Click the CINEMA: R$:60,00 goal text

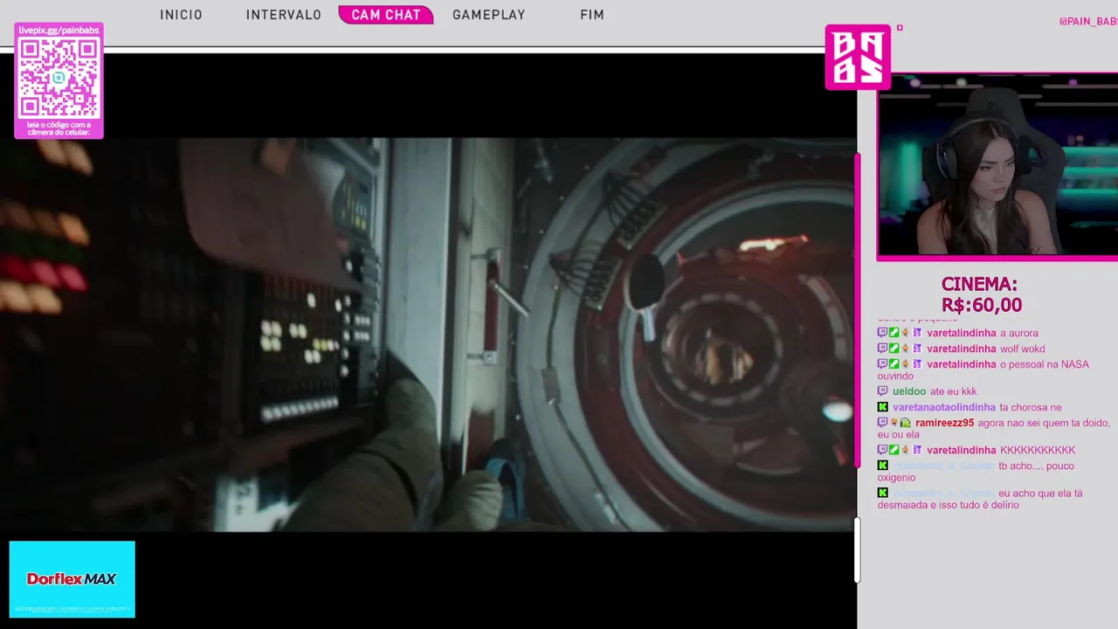[x=980, y=294]
